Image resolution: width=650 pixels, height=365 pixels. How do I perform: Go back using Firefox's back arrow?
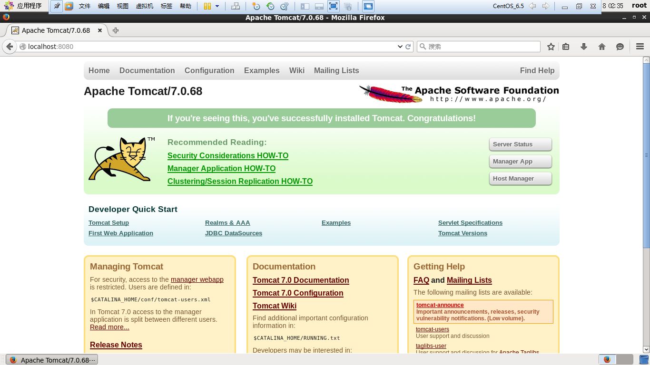(x=10, y=47)
